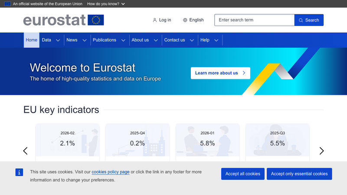The image size is (347, 195).
Task: Open the About us navigation item
Action: click(140, 40)
